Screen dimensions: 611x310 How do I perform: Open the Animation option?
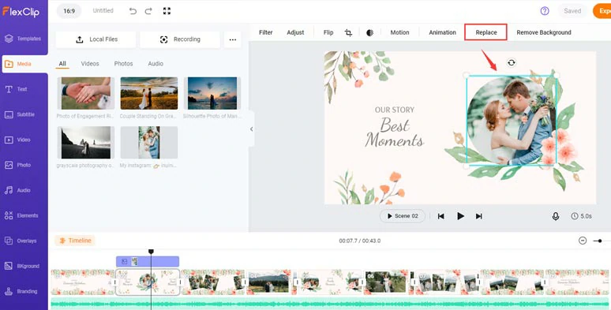(442, 32)
